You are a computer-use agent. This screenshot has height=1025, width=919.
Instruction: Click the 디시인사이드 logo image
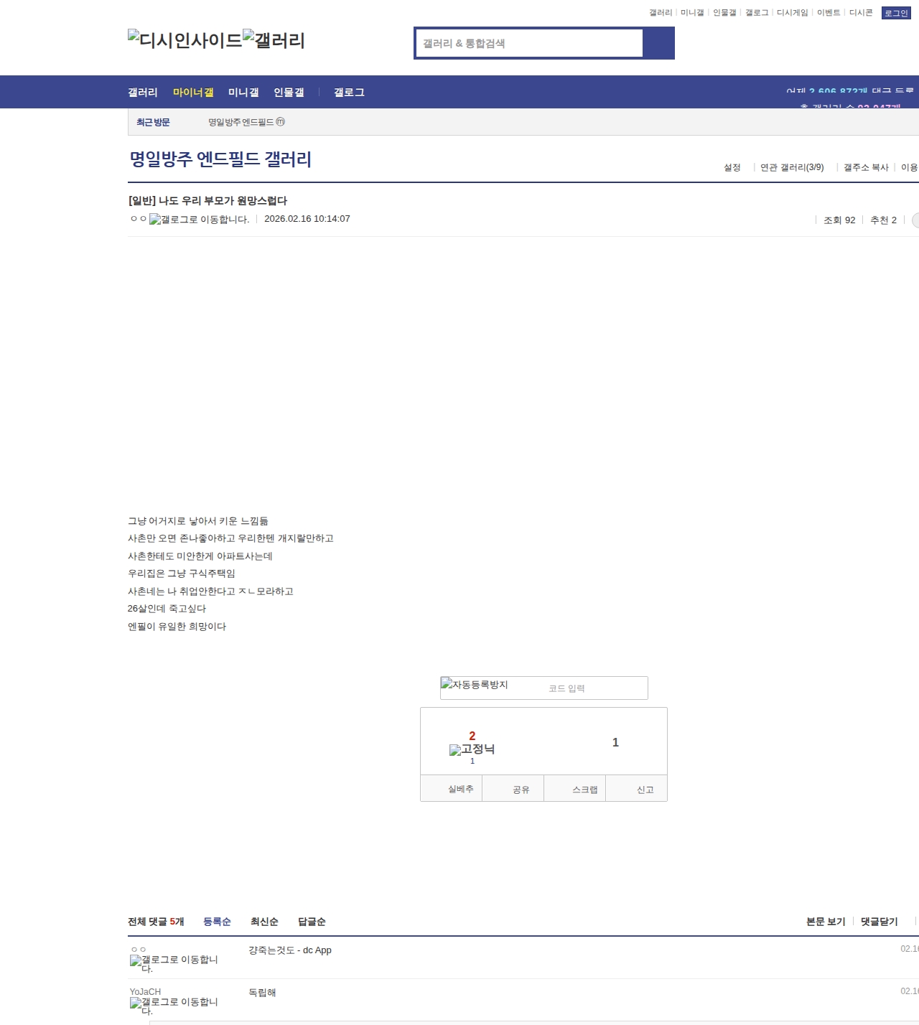[x=185, y=39]
